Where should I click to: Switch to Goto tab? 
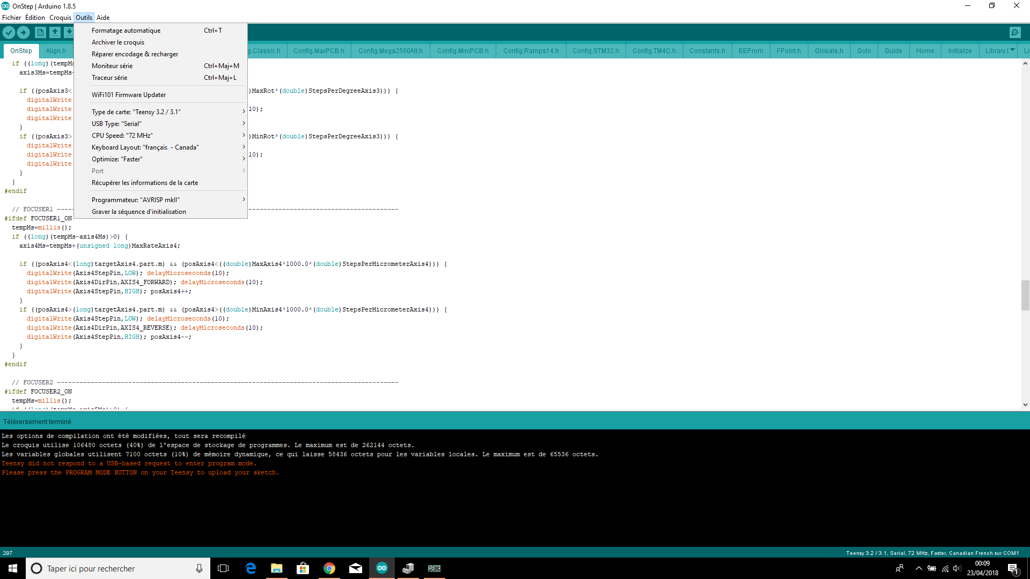864,51
